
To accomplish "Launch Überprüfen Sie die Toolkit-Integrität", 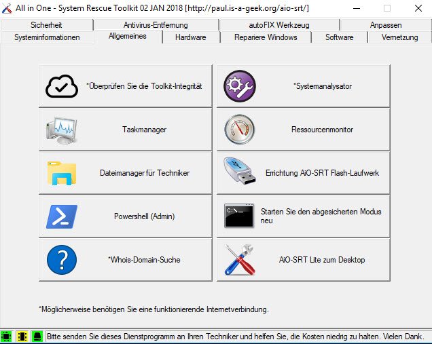I will pyautogui.click(x=126, y=86).
